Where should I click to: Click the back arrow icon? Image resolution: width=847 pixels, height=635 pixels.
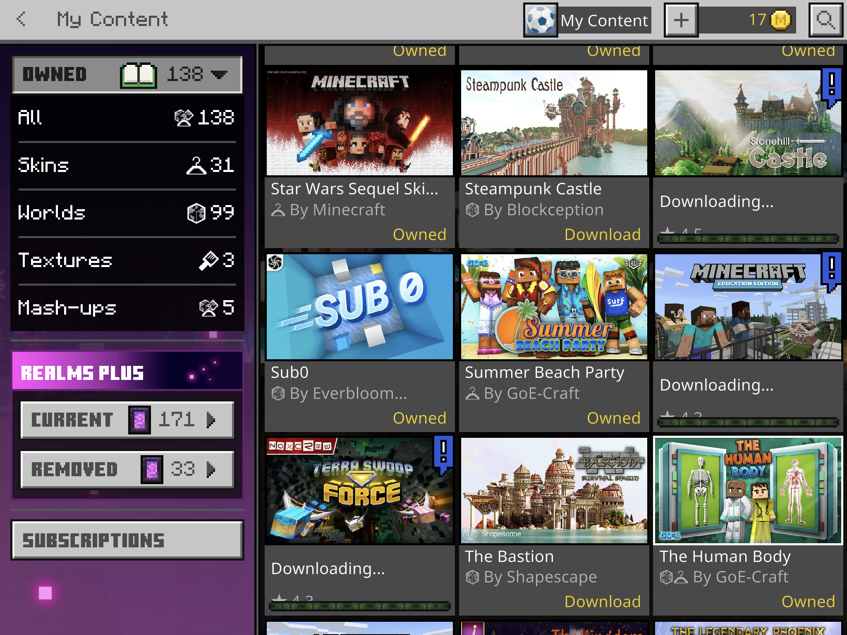pos(22,19)
